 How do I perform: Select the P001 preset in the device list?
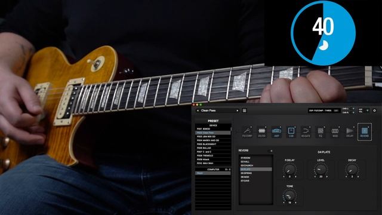tap(213, 129)
